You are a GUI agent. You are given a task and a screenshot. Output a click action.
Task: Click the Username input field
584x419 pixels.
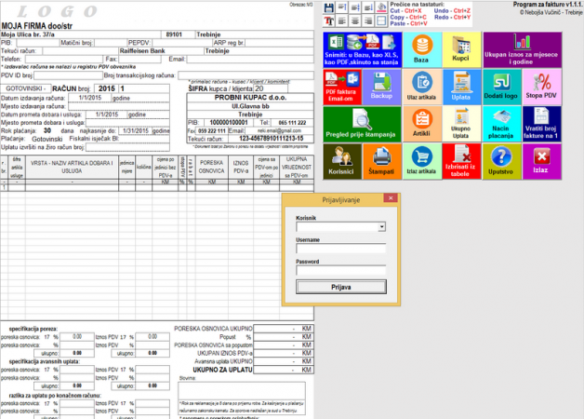tap(340, 249)
